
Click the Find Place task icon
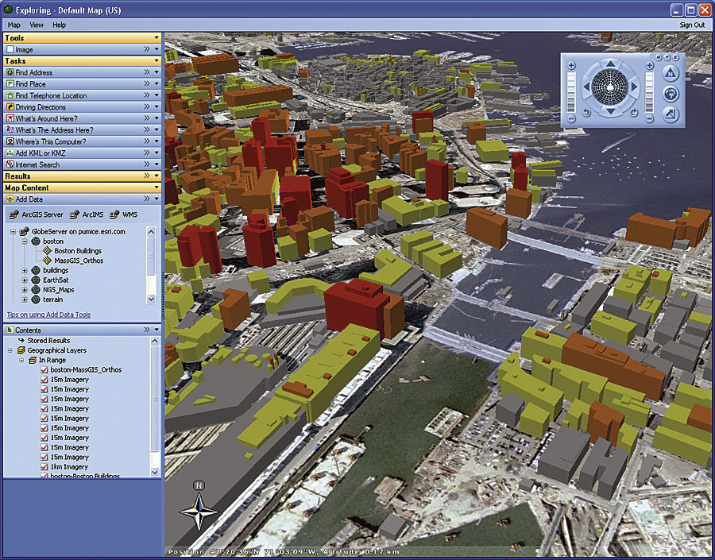click(10, 84)
